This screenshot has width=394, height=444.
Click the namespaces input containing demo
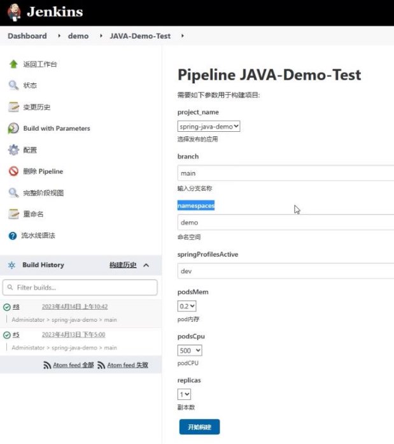tap(286, 222)
